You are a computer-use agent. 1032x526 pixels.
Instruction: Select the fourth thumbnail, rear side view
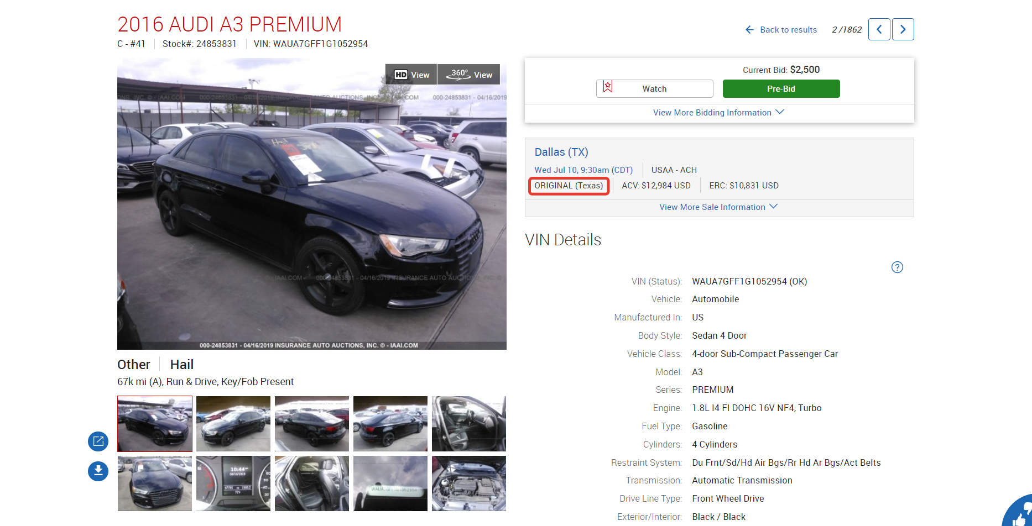(390, 424)
